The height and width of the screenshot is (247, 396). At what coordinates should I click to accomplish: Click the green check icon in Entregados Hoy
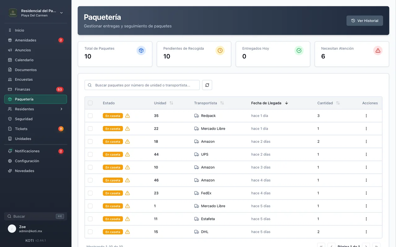(299, 50)
